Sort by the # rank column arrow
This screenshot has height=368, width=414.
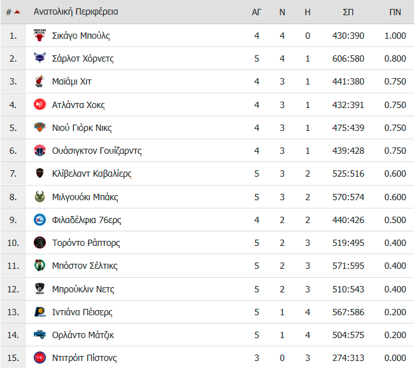pyautogui.click(x=17, y=12)
